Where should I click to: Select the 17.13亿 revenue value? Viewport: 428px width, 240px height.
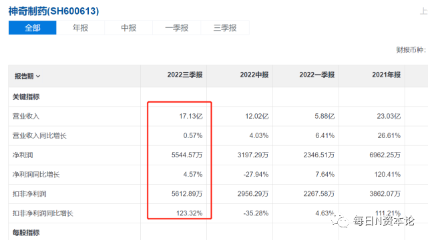pyautogui.click(x=191, y=116)
